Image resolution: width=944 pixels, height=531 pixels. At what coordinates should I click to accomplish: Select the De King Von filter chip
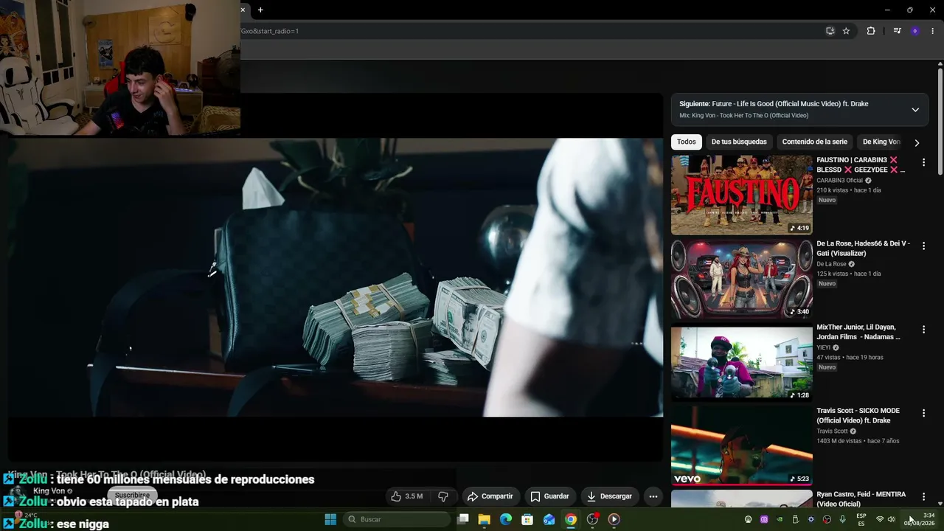[881, 142]
